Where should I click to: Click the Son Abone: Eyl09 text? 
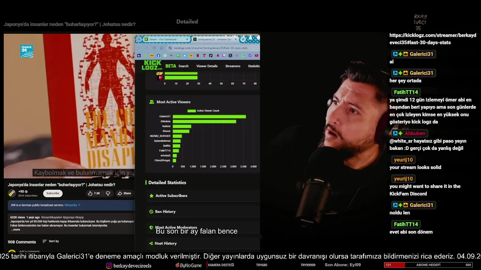pos(343,265)
